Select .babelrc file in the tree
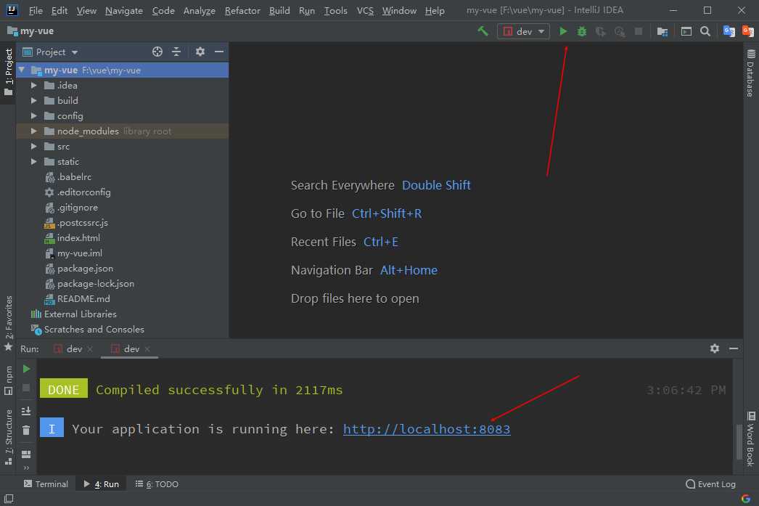This screenshot has width=759, height=506. click(74, 177)
